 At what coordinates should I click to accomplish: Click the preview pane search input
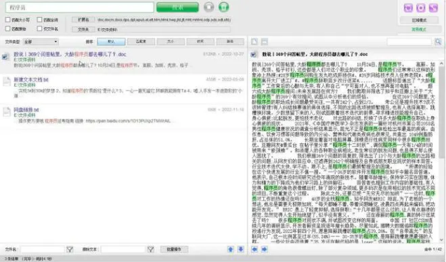click(x=409, y=41)
